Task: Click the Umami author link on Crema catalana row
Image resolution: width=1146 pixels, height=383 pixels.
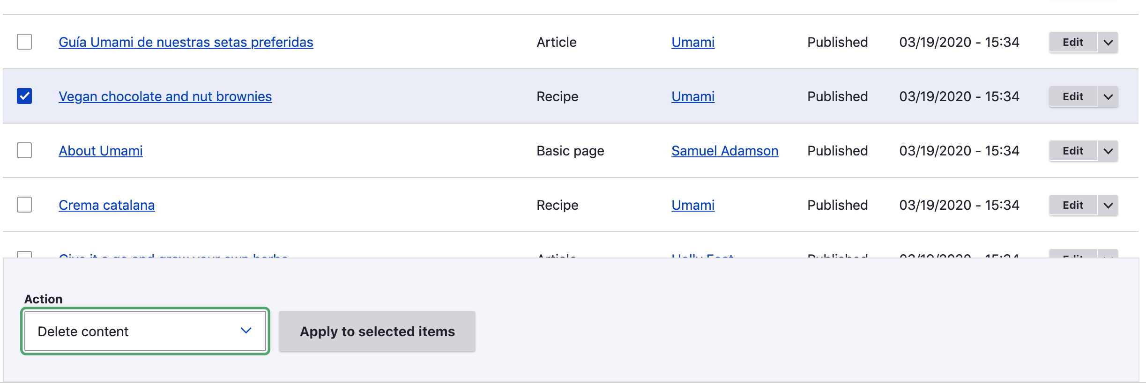Action: 693,205
